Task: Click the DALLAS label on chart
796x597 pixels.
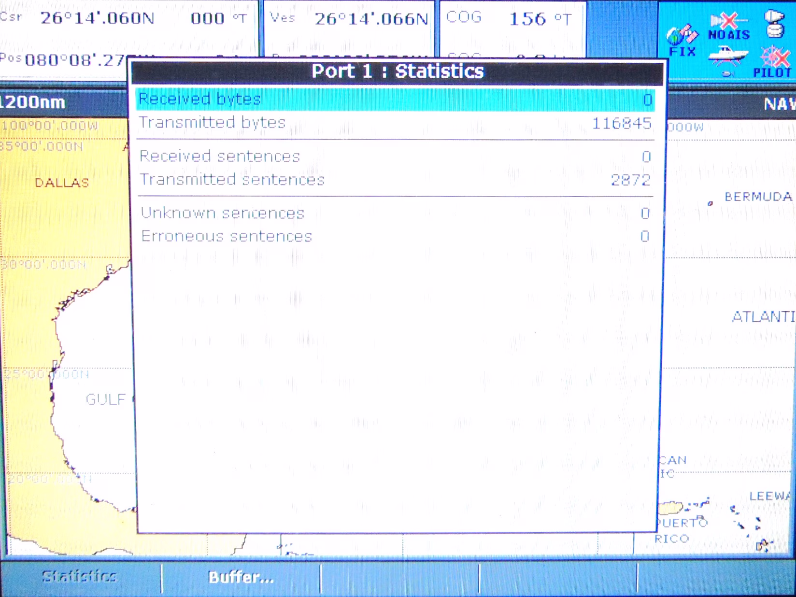Action: click(62, 183)
